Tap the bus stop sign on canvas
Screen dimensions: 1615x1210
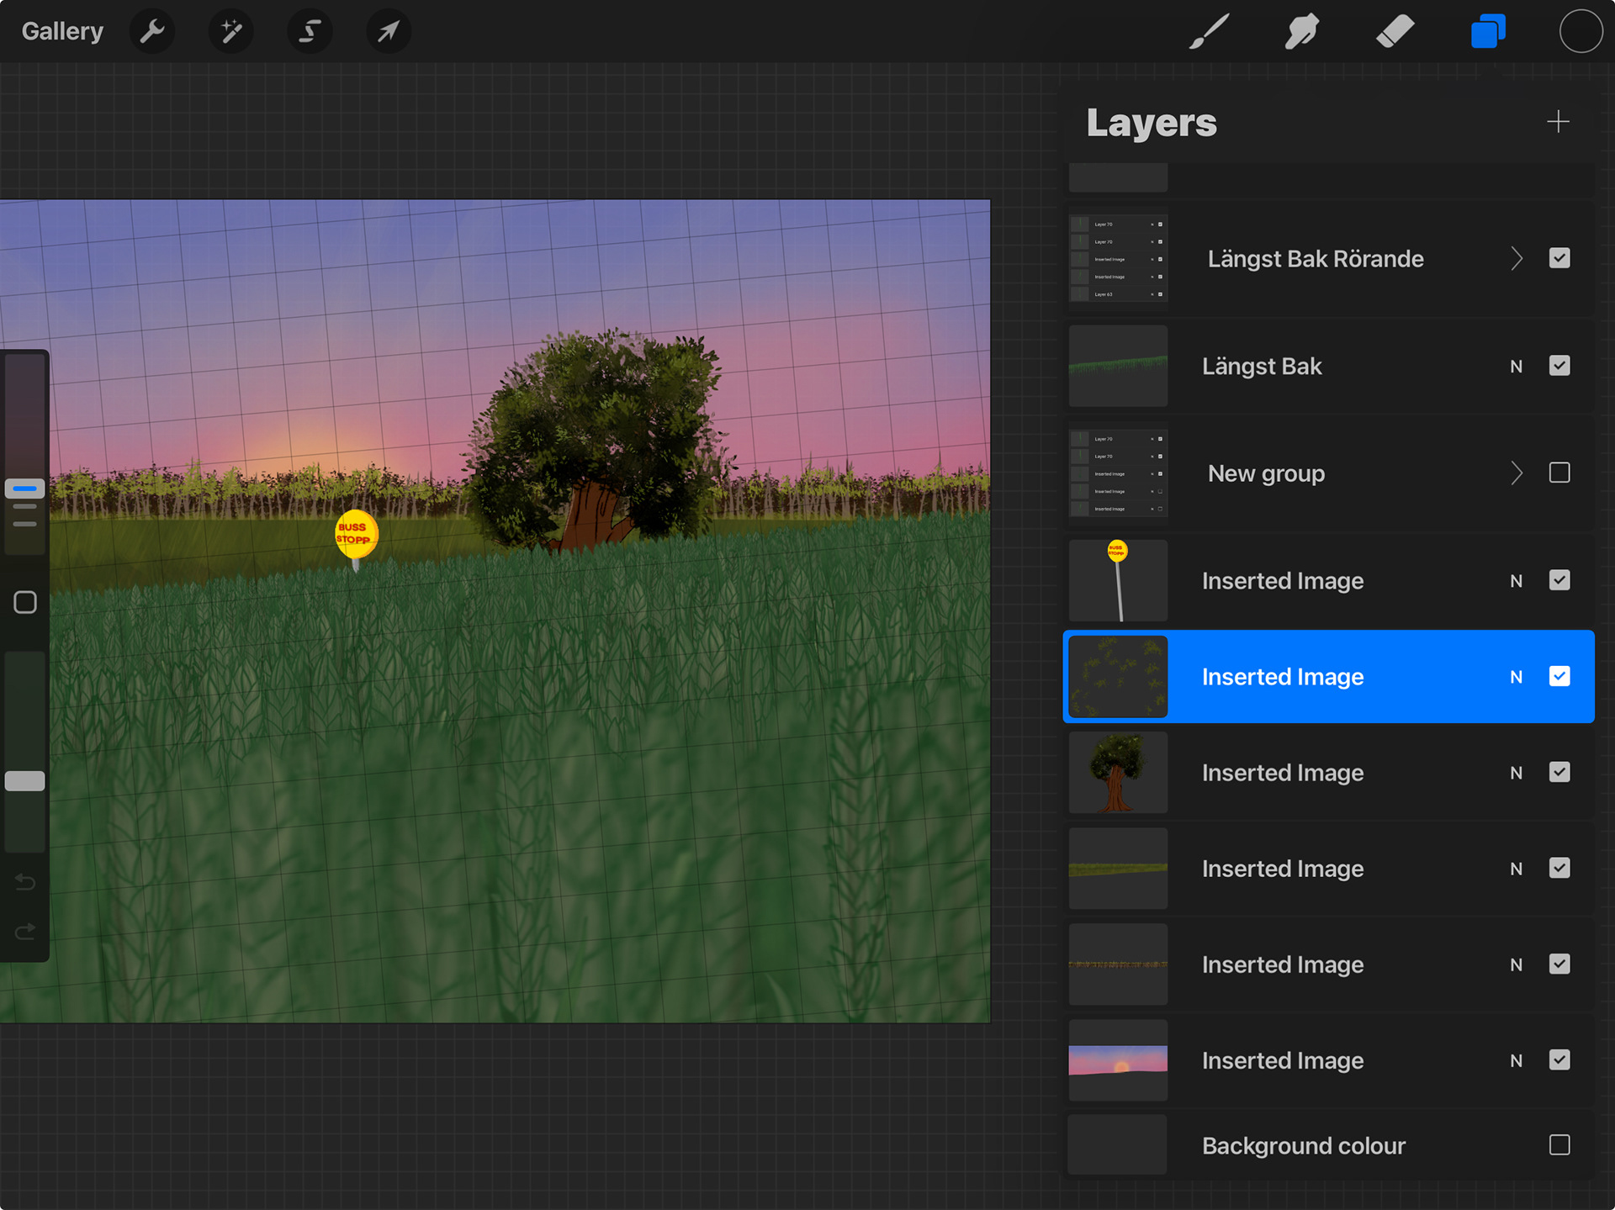pos(356,536)
